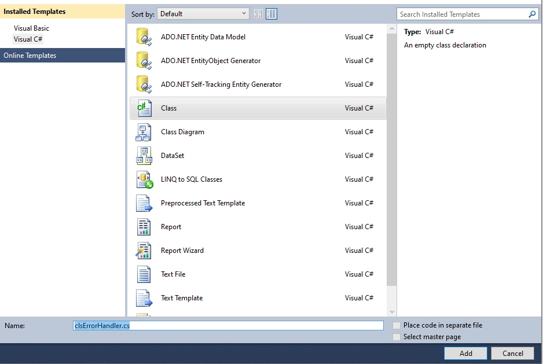Viewport: 543px width, 364px height.
Task: Click the DataSet template icon
Action: tap(144, 156)
